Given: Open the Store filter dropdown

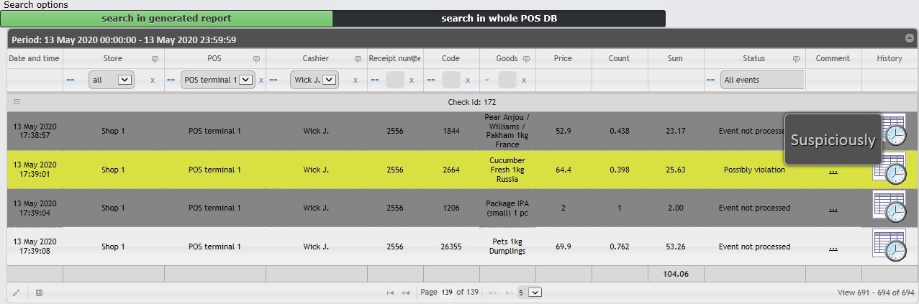Looking at the screenshot, I should [125, 80].
